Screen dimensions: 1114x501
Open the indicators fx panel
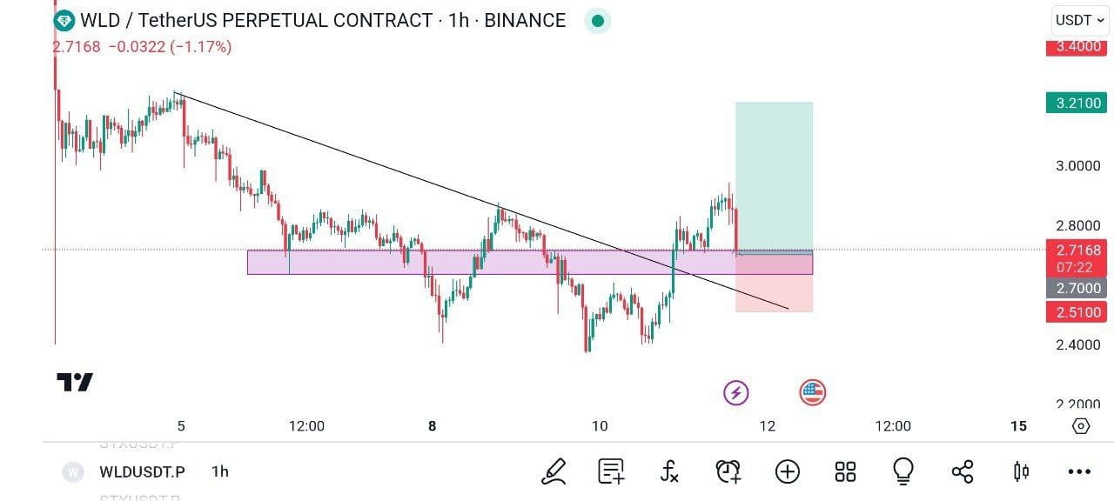669,471
